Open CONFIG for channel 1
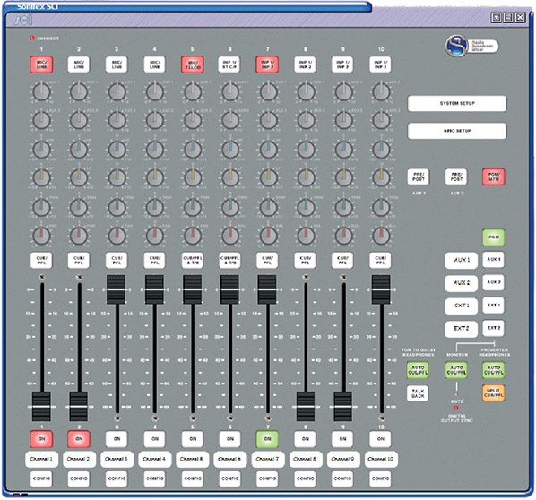 [x=41, y=478]
